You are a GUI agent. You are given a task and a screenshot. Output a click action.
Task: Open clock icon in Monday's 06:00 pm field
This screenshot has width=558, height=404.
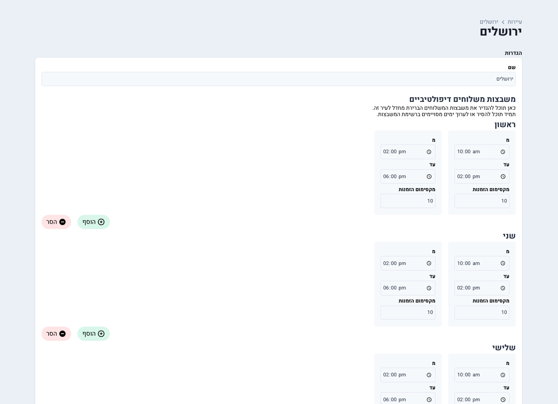429,288
